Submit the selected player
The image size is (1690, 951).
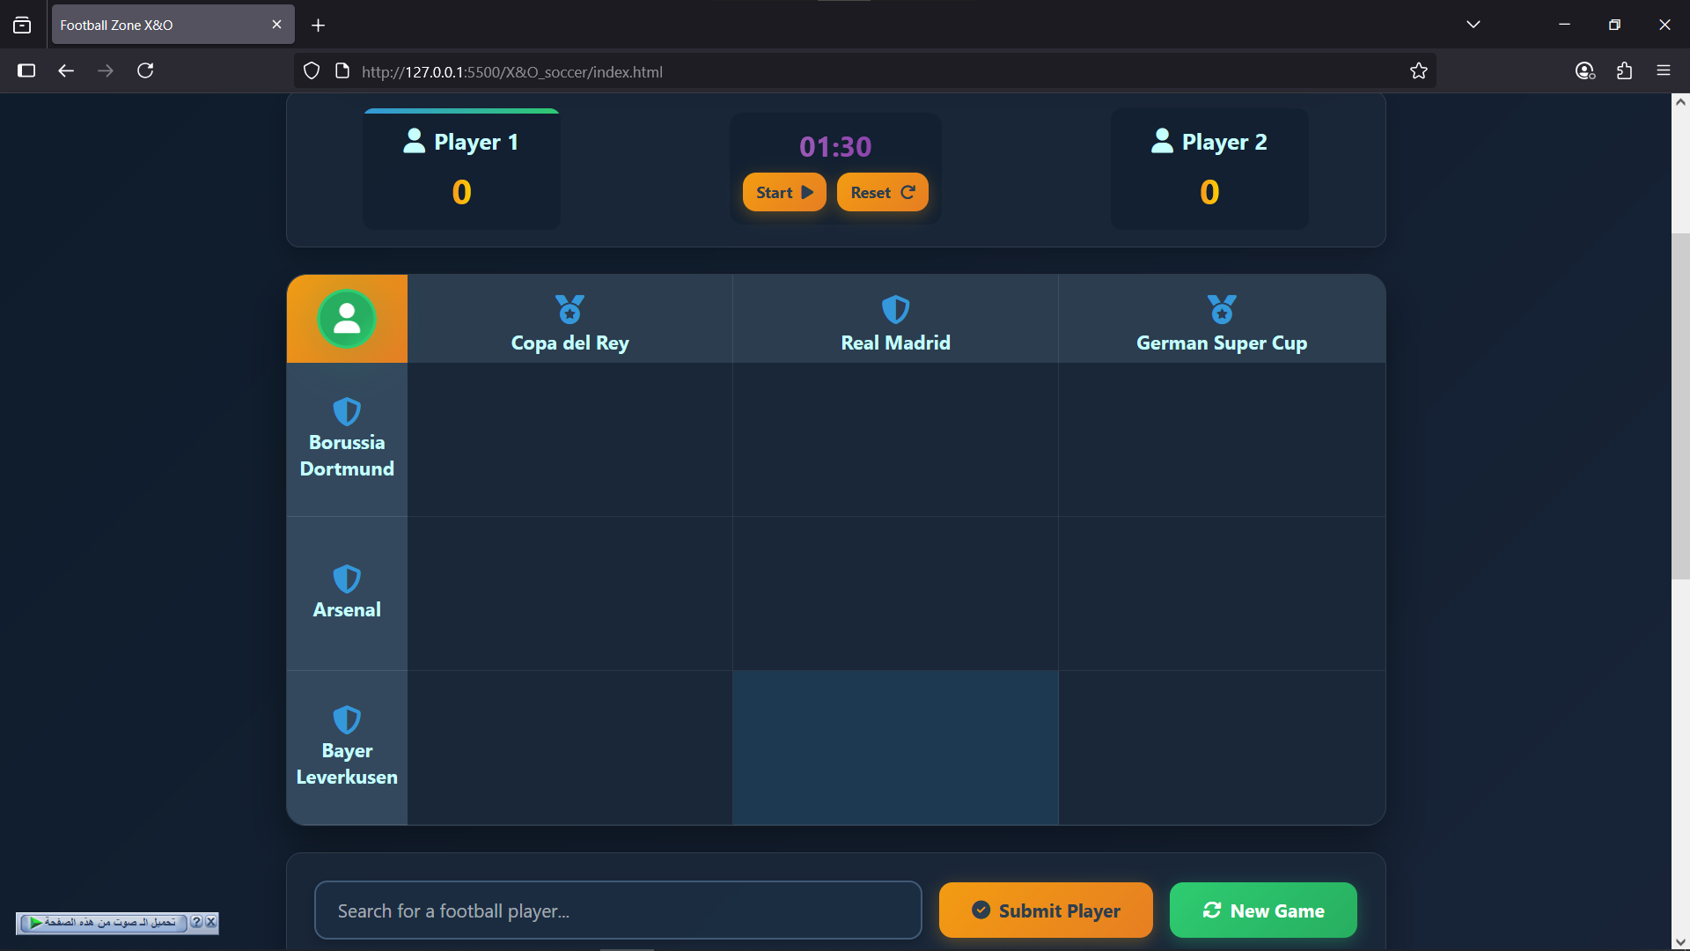[x=1046, y=910]
